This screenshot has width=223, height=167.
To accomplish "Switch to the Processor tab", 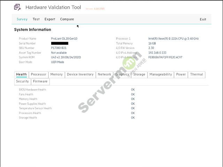I will coord(39,74).
